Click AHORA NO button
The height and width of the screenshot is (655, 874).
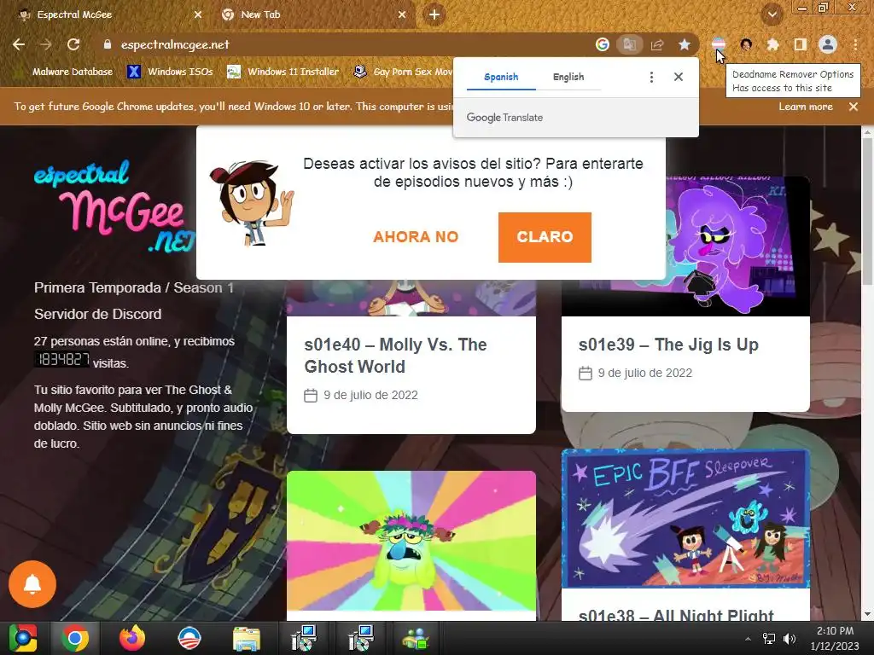point(416,237)
